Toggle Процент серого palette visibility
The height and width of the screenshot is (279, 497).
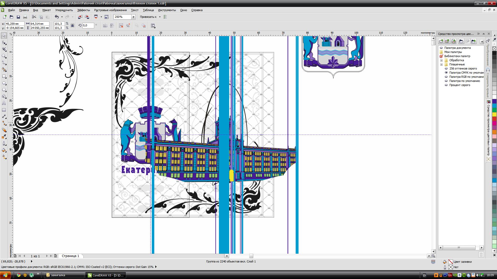tap(446, 85)
